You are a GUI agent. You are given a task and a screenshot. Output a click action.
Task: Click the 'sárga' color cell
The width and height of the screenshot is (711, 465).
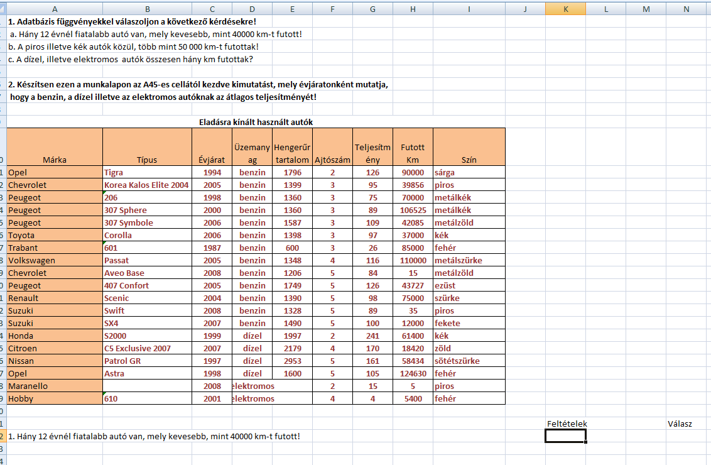pyautogui.click(x=469, y=172)
